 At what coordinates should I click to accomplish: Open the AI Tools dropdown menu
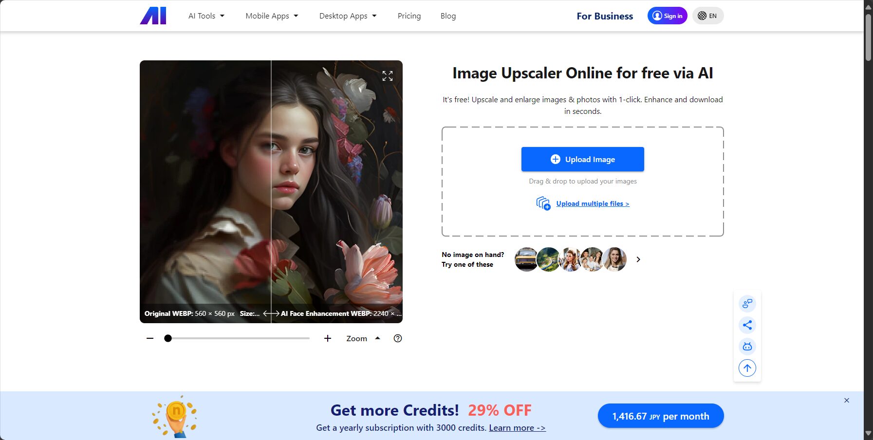pyautogui.click(x=206, y=16)
